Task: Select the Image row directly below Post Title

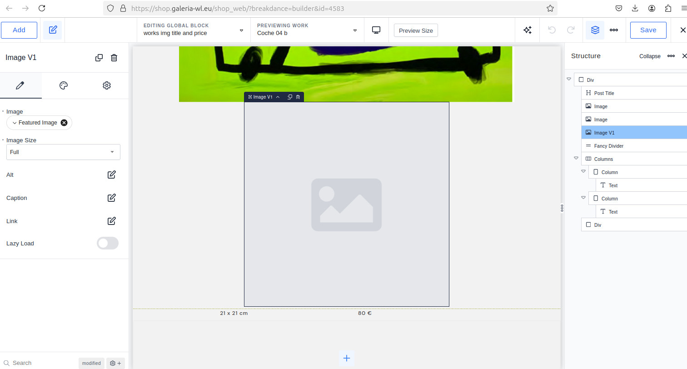Action: tap(634, 106)
